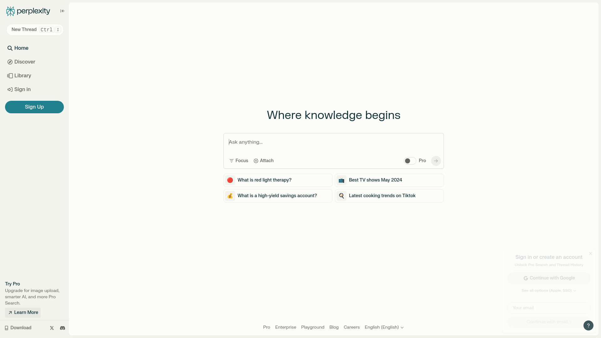Open the X (Twitter) social icon
Viewport: 601px width, 338px height.
pyautogui.click(x=52, y=328)
